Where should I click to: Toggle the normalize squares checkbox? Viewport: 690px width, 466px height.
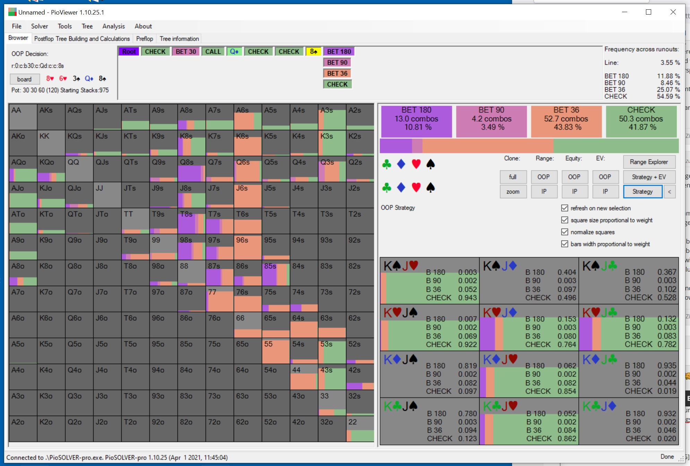(x=564, y=232)
